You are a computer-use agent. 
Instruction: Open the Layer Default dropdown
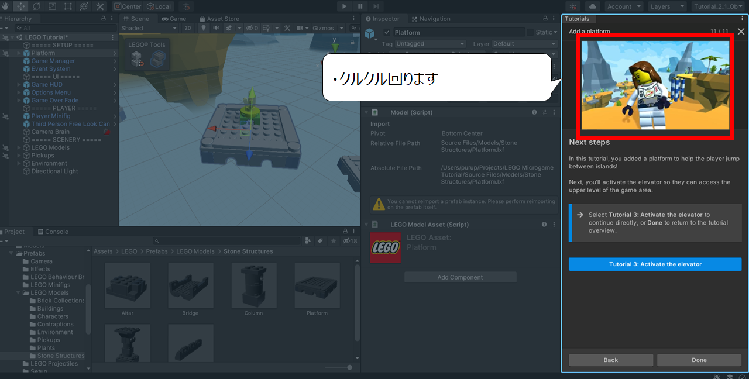(x=524, y=44)
